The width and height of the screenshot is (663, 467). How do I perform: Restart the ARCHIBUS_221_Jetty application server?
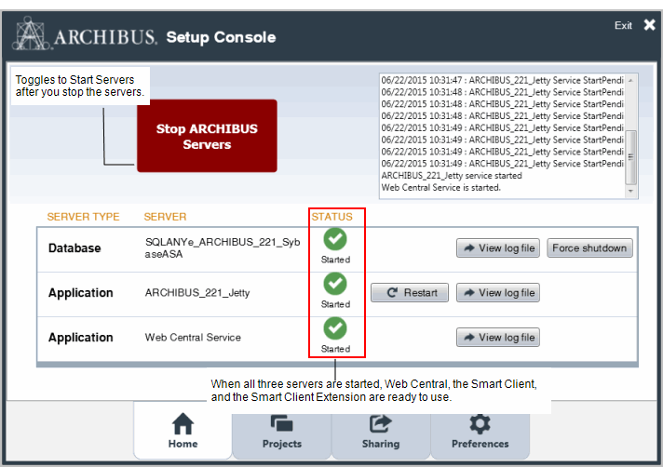[x=410, y=293]
